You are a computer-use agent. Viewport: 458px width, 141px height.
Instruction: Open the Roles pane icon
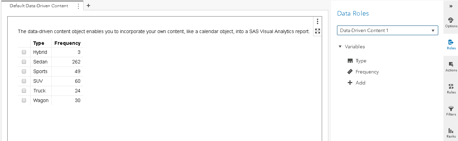[451, 44]
